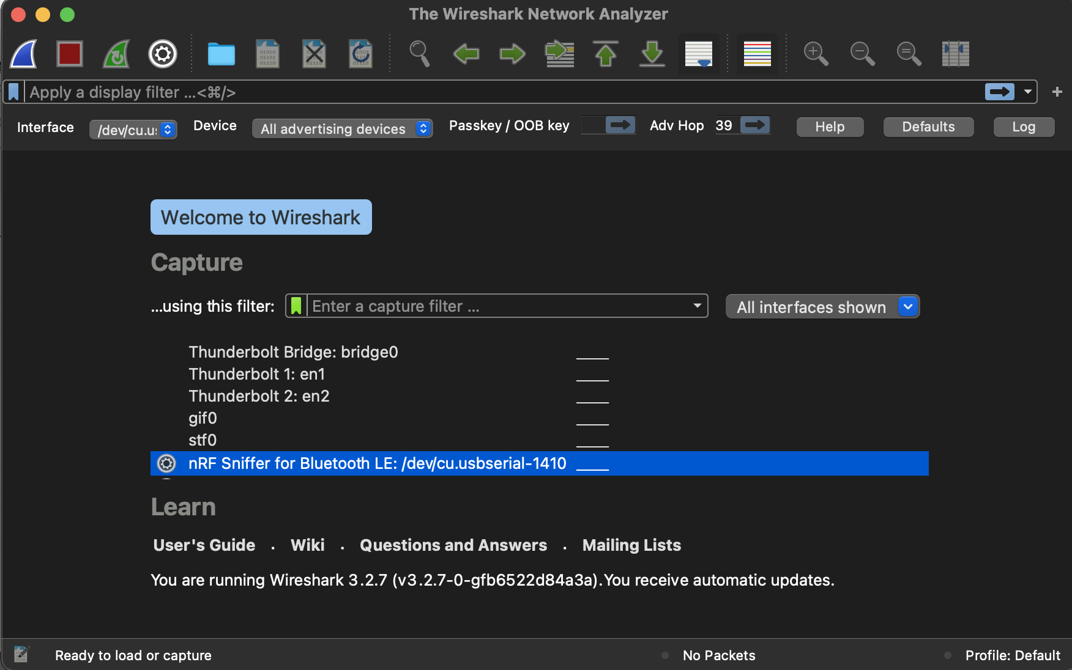Open Questions and Answers link
This screenshot has height=670, width=1072.
point(453,545)
